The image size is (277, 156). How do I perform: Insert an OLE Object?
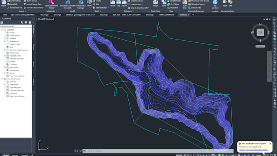[173, 4]
